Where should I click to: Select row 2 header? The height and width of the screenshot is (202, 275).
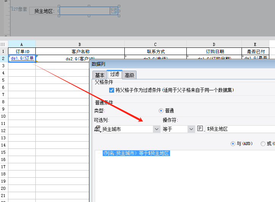point(4,58)
